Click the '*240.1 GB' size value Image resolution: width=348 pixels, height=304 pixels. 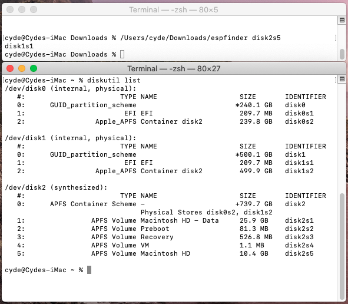point(254,105)
